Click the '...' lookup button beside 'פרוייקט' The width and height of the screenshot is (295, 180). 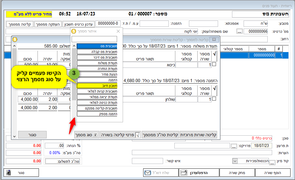tap(234, 146)
